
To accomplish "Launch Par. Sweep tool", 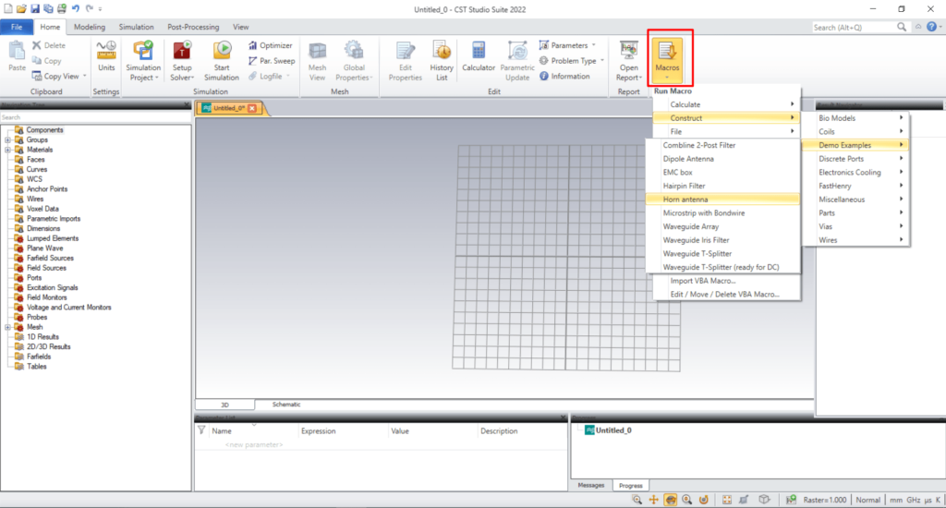I will pyautogui.click(x=272, y=61).
